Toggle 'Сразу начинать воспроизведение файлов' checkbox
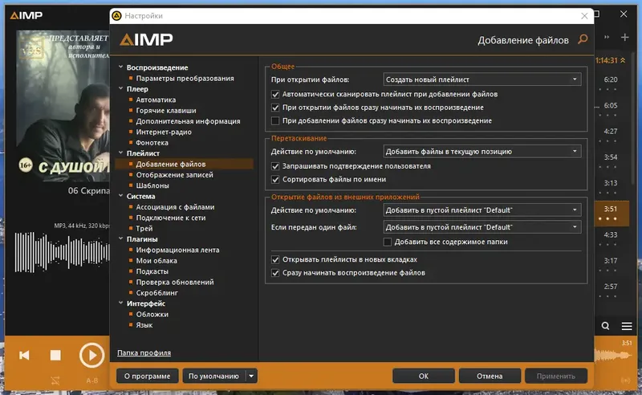The height and width of the screenshot is (395, 642). tap(275, 273)
